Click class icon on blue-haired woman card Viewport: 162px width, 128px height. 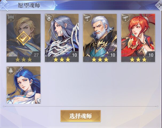[x=11, y=71]
